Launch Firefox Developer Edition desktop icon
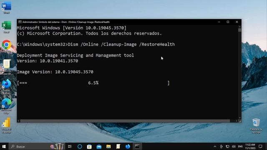267x150 pixels. click(x=7, y=86)
